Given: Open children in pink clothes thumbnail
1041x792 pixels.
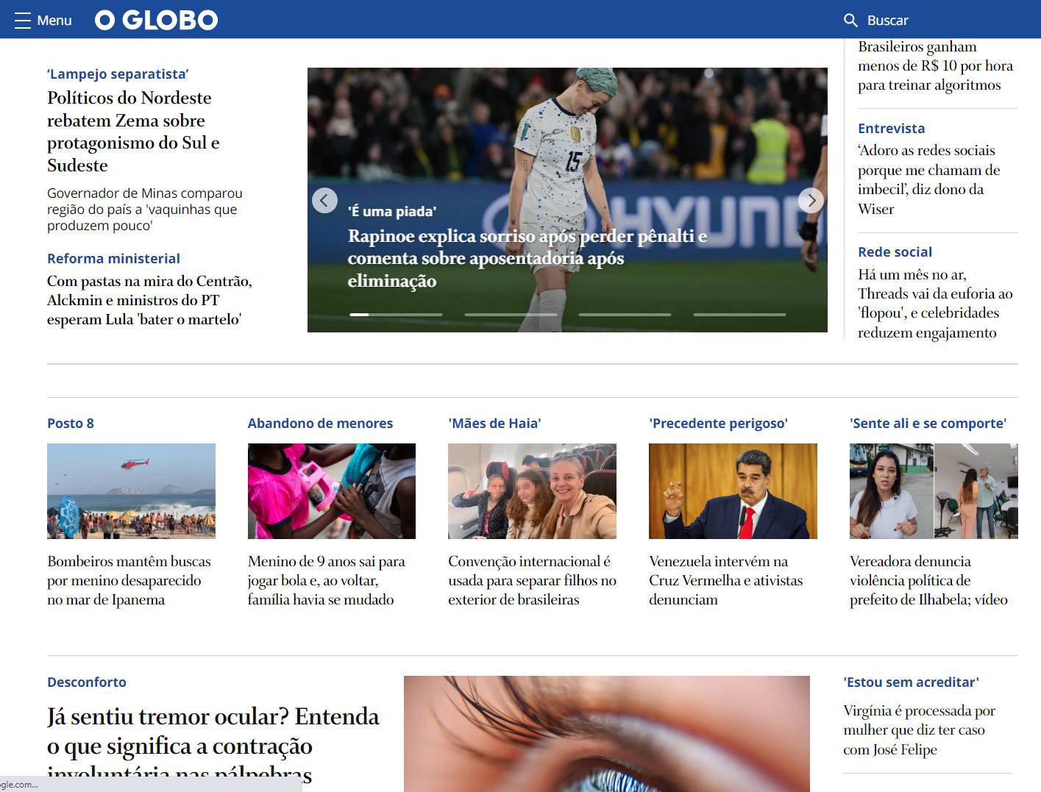Looking at the screenshot, I should coord(332,491).
